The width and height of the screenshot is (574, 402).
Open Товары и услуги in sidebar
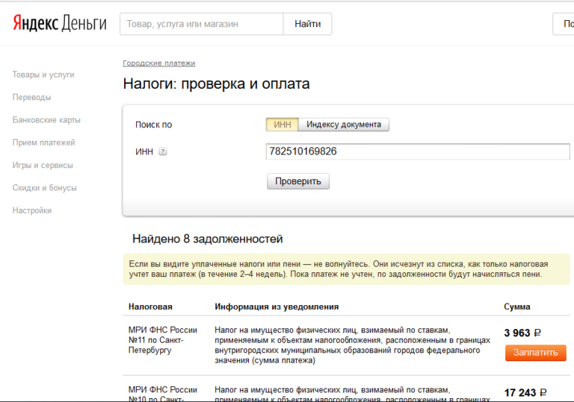43,75
